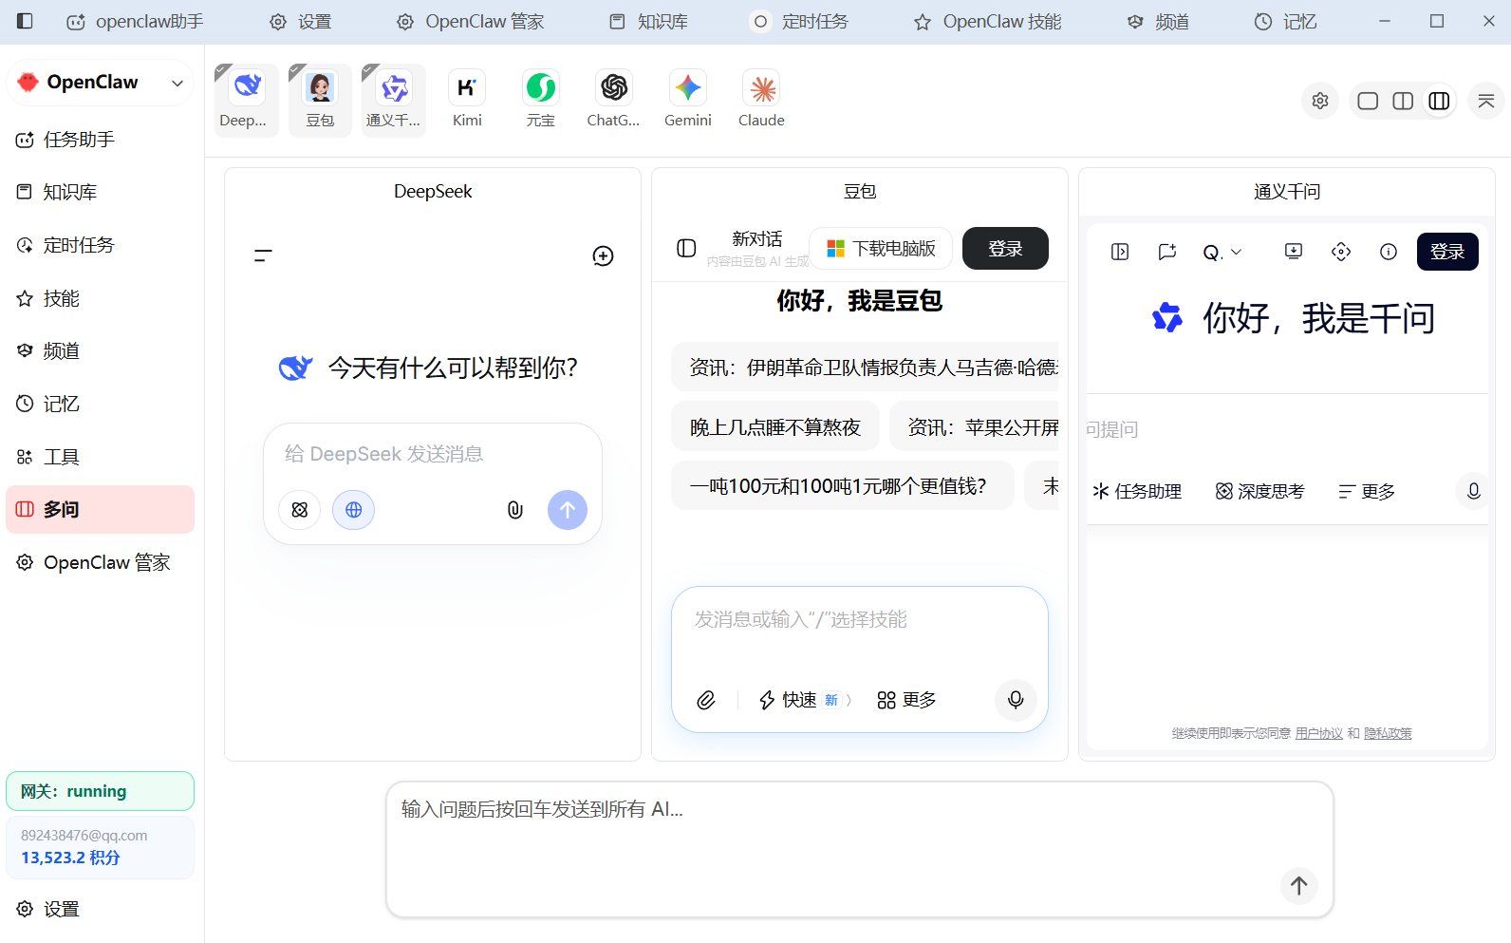Image resolution: width=1511 pixels, height=943 pixels.
Task: Expand 更多 options in 千问
Action: (1367, 491)
